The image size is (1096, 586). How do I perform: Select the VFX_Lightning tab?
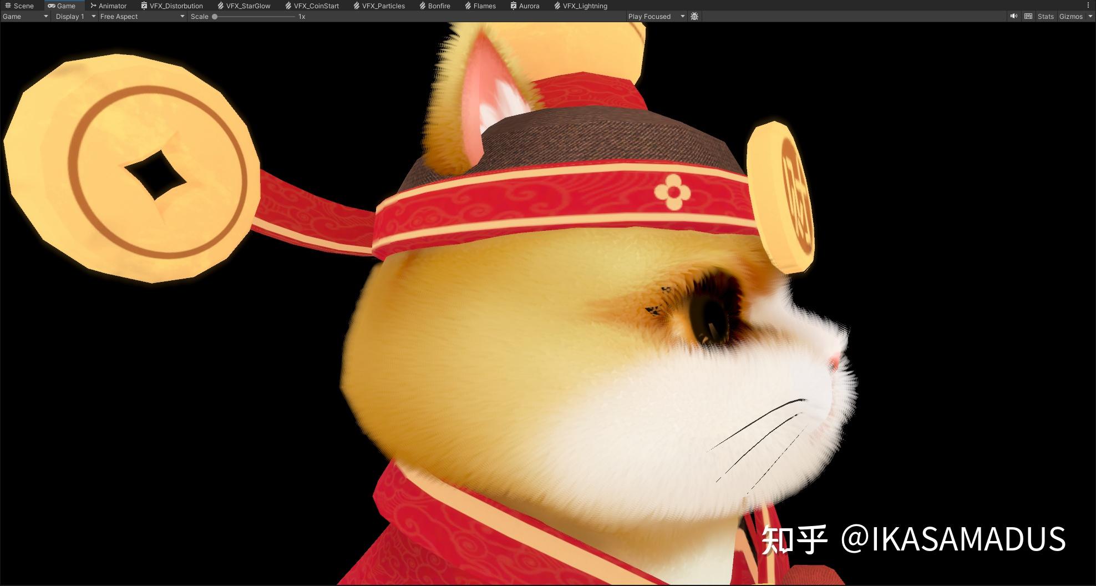(580, 6)
